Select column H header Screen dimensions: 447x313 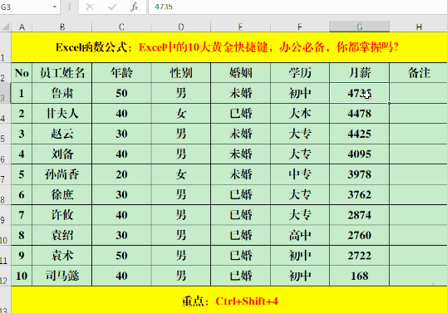(x=418, y=27)
